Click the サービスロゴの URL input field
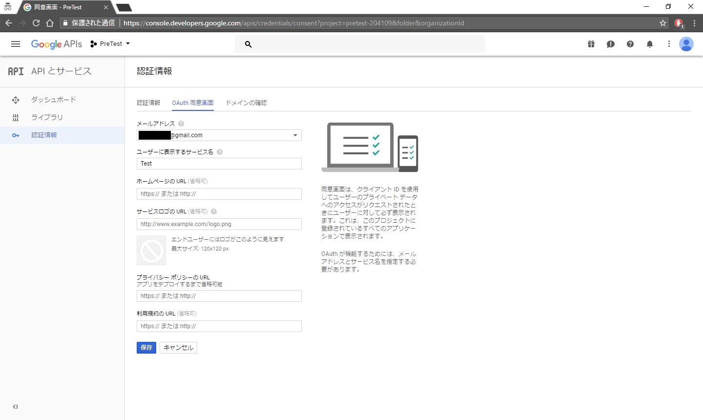703x420 pixels. coord(219,224)
